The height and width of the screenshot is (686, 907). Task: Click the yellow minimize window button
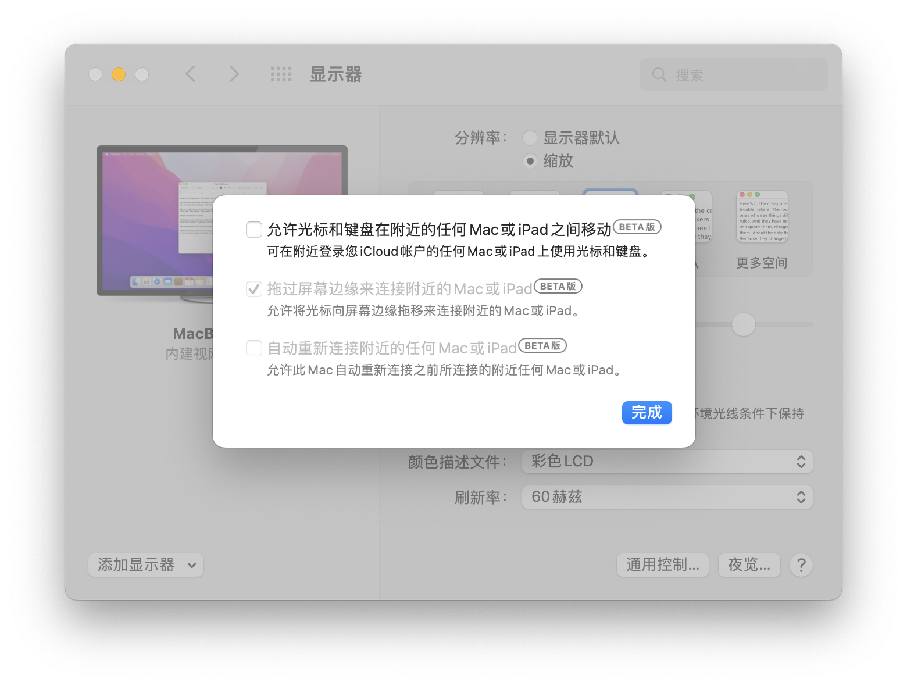(x=119, y=74)
